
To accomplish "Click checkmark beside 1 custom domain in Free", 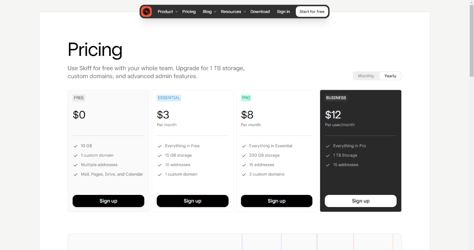I will tap(76, 155).
